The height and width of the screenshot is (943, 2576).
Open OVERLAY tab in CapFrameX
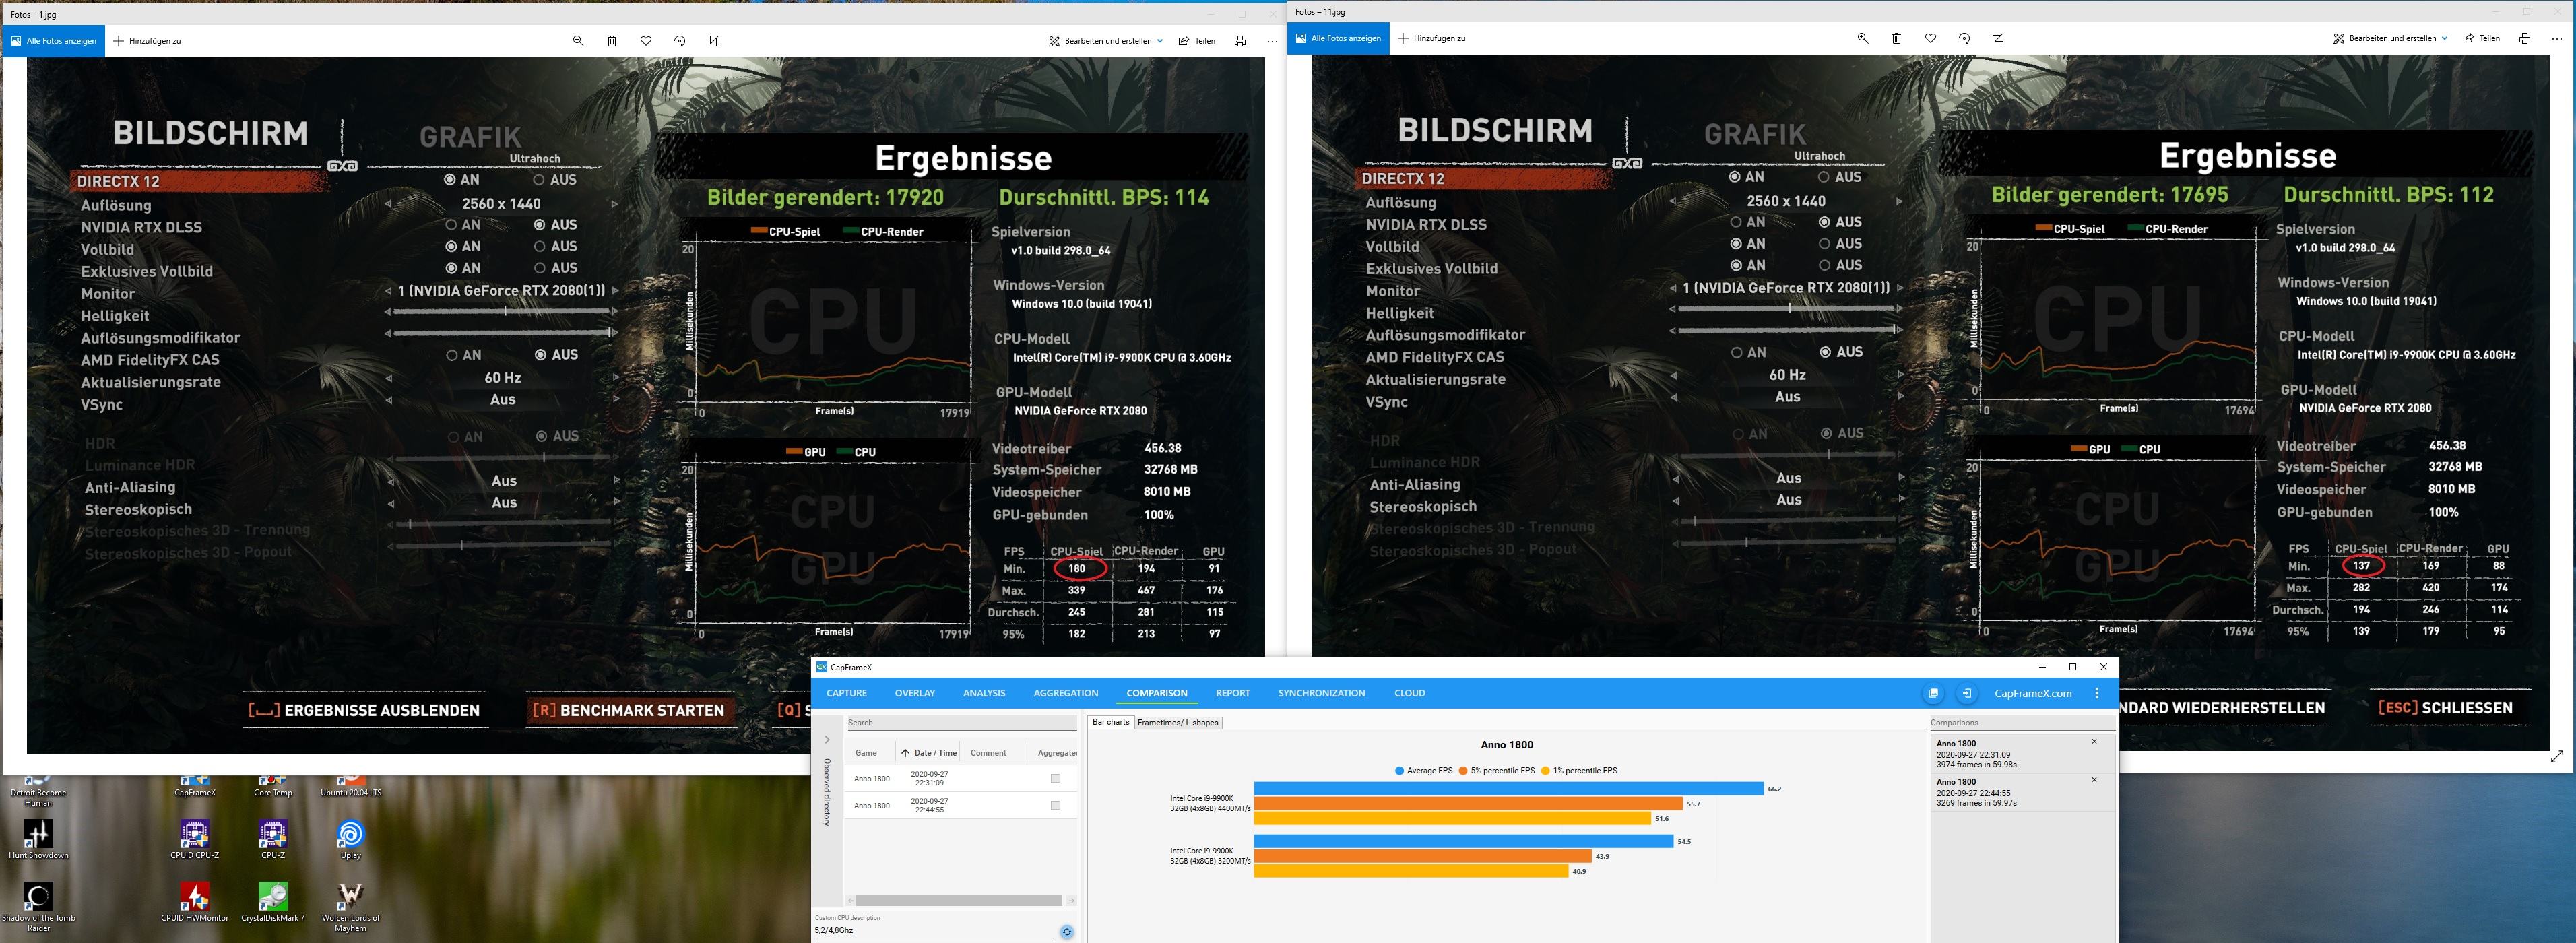tap(915, 693)
